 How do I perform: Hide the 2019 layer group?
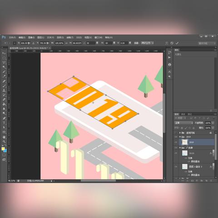176,137
